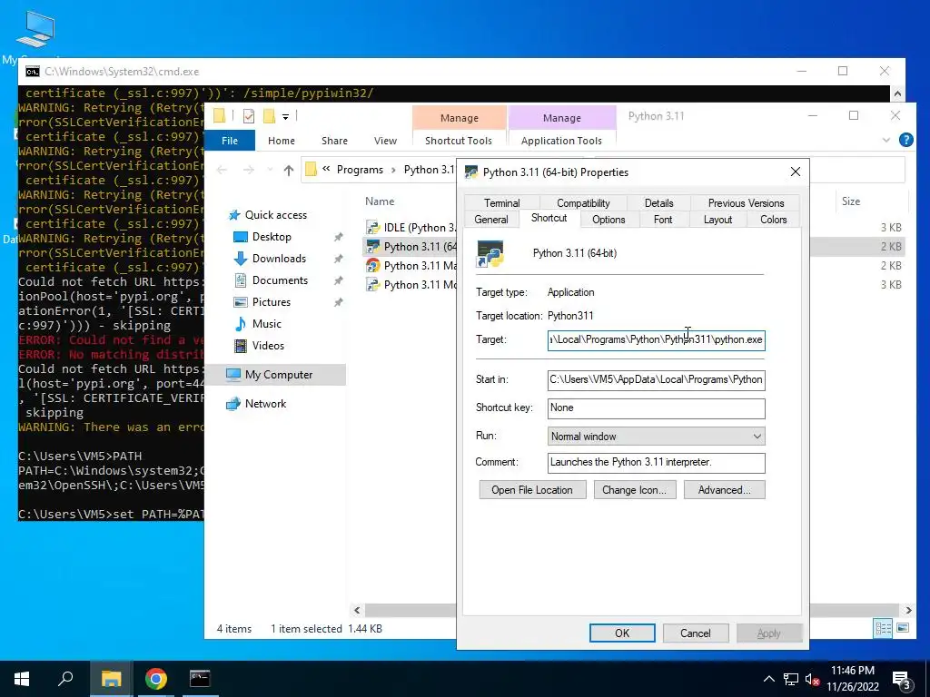Click in the Target path field
The image size is (930, 697).
[x=656, y=340]
